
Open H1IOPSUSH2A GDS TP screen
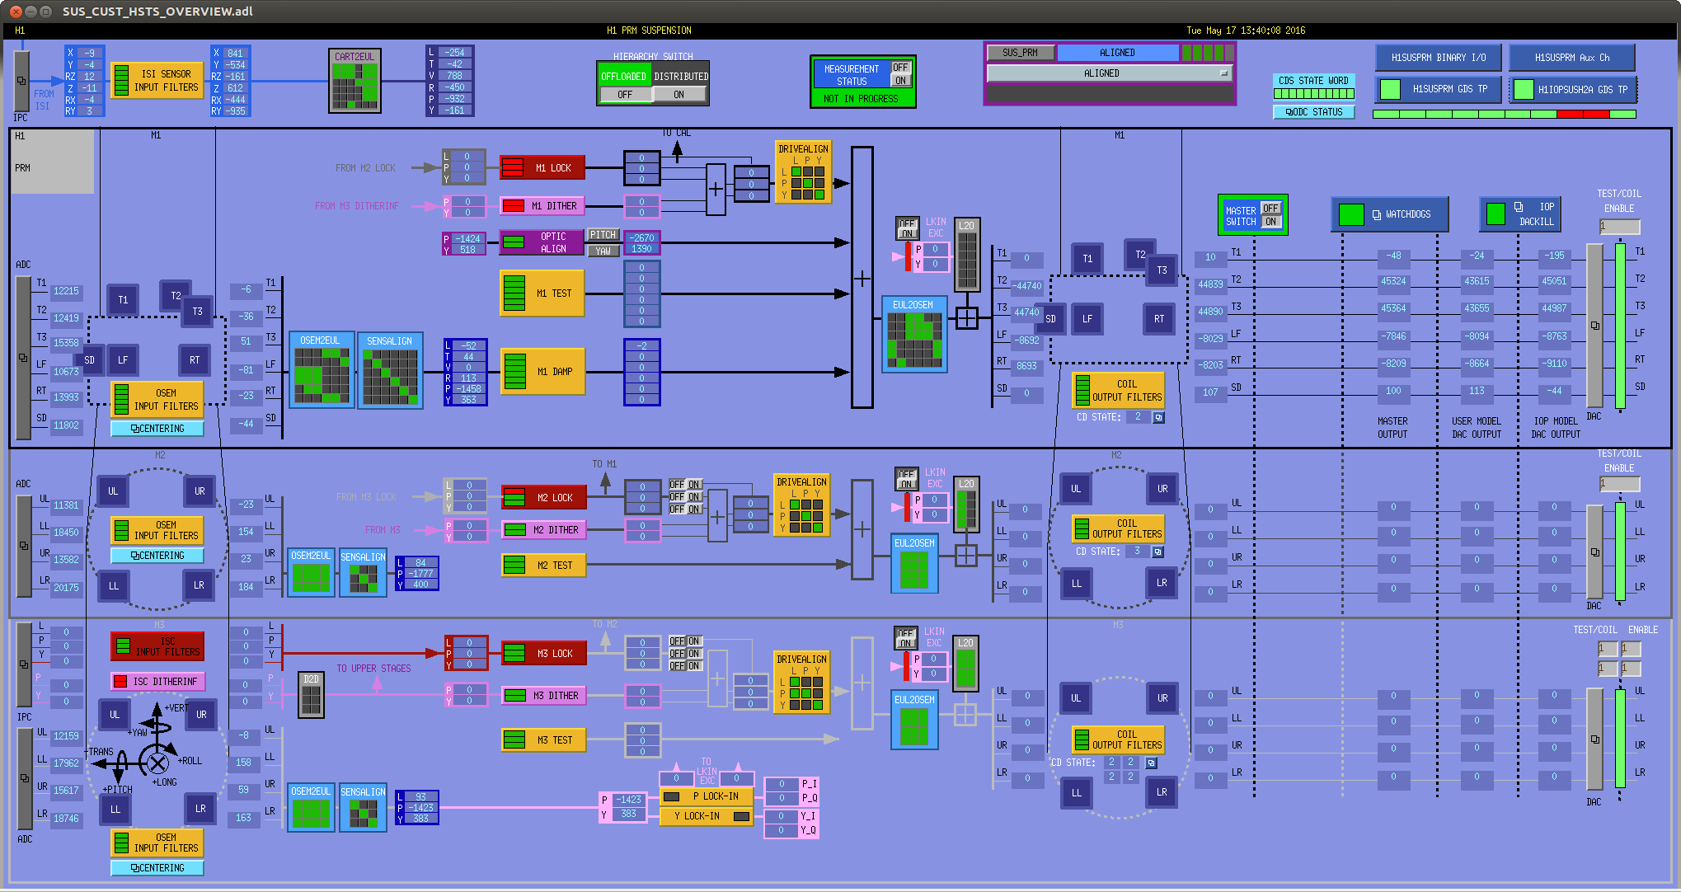1572,89
